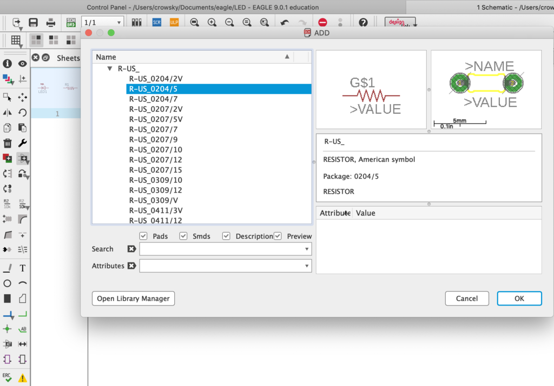Select the Circle drawing tool
554x386 pixels.
tap(7, 283)
